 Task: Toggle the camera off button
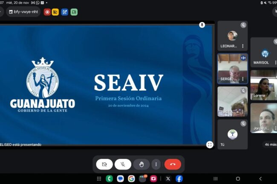[x=104, y=164]
